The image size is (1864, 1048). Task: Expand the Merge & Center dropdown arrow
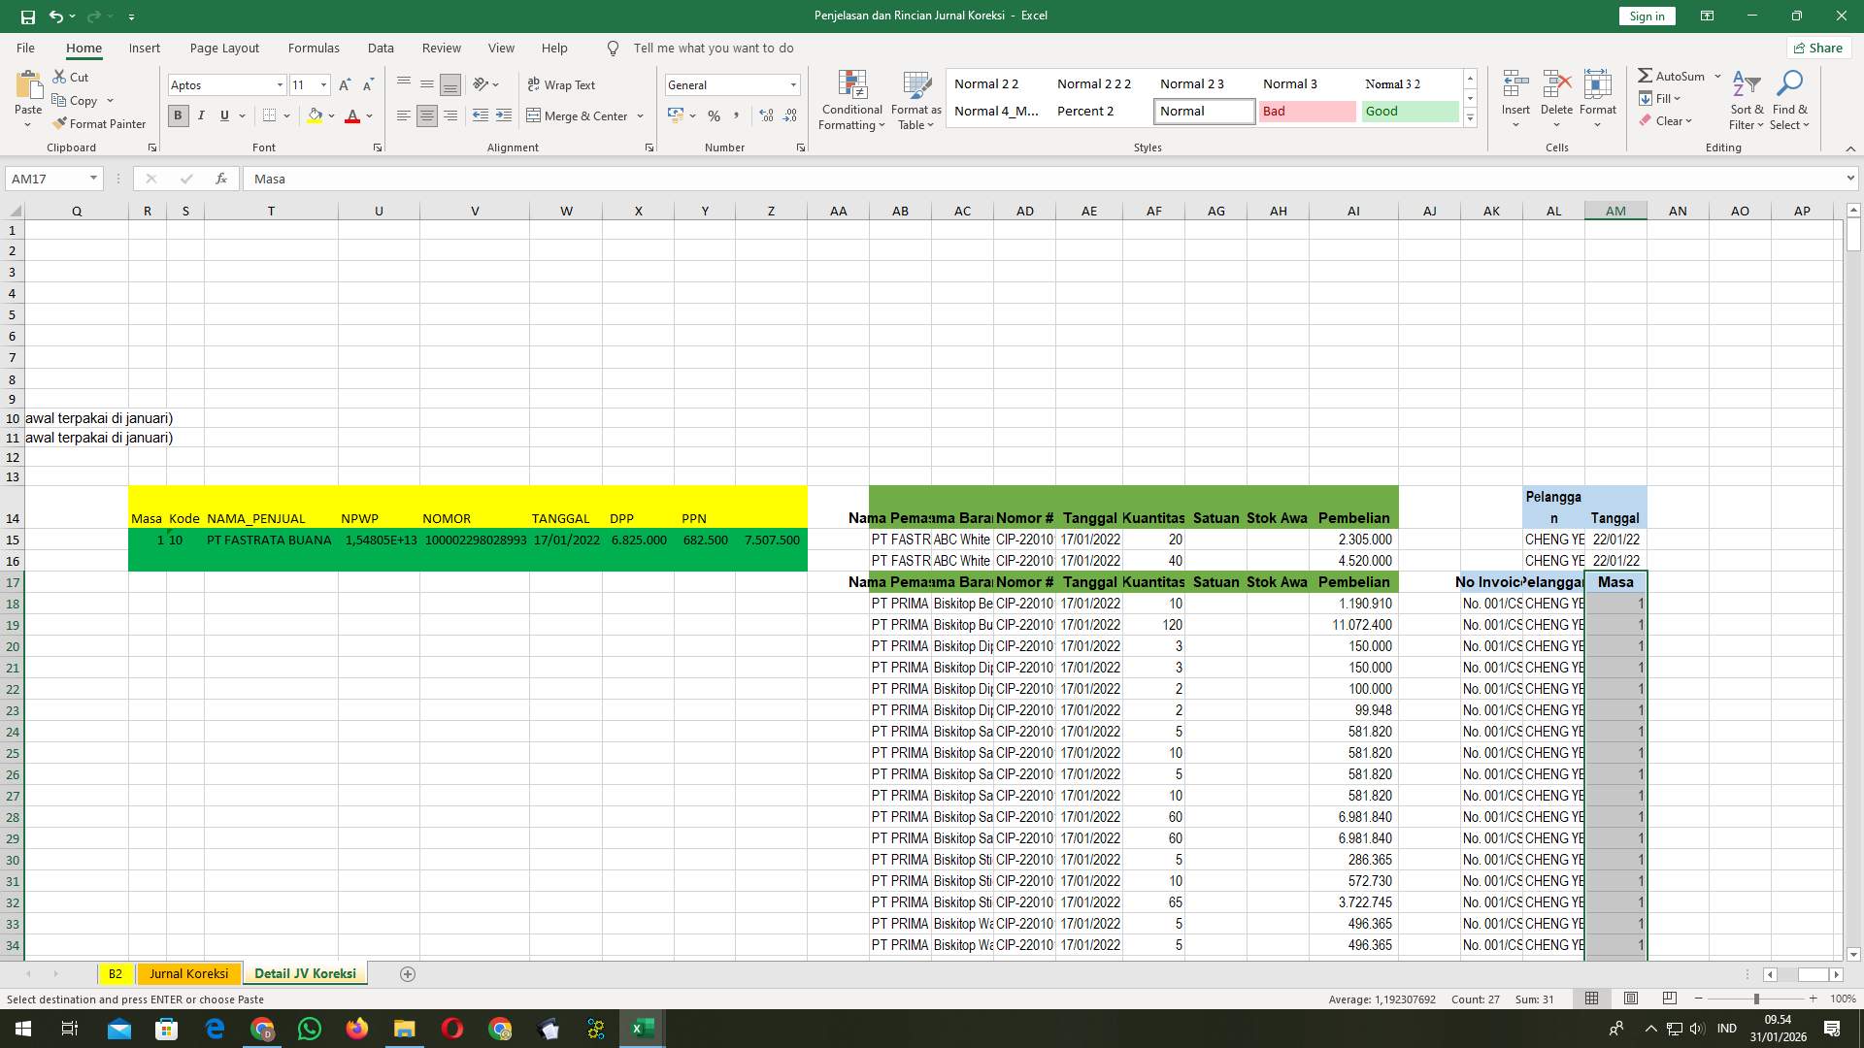(641, 115)
